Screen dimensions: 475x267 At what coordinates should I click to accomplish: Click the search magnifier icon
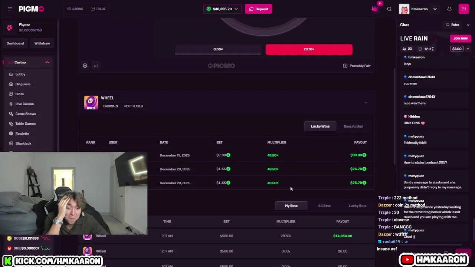click(389, 9)
